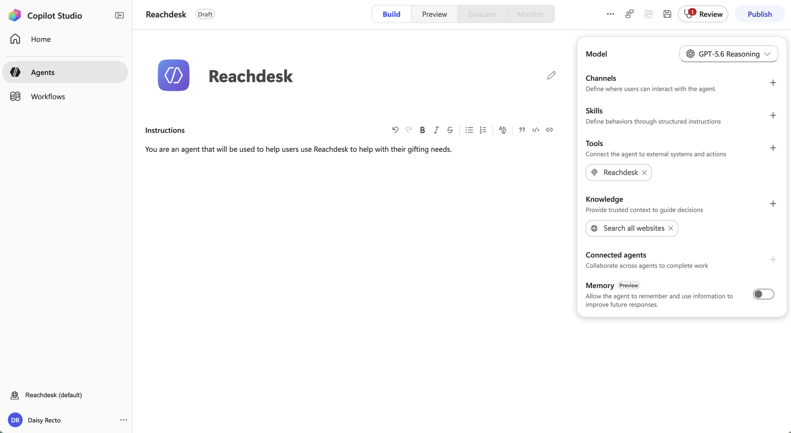The height and width of the screenshot is (433, 791).
Task: Click the Copilot Studio logo
Action: [15, 15]
